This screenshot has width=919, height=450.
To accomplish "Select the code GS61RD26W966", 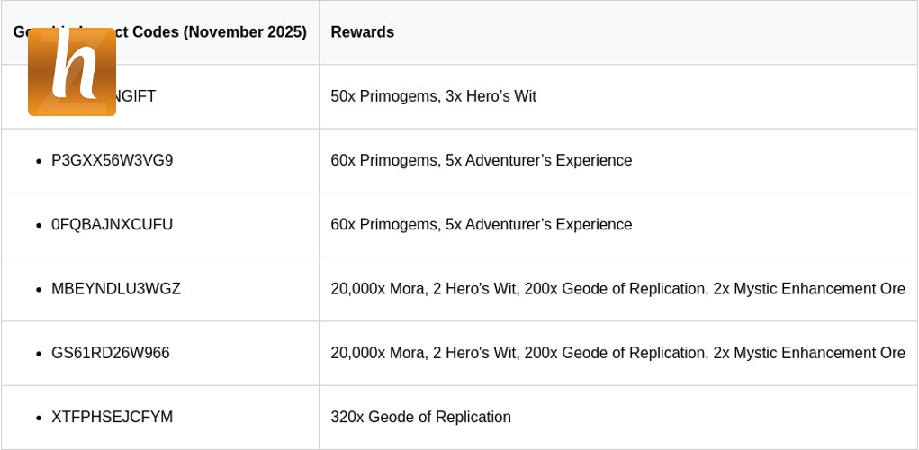I will (x=110, y=353).
